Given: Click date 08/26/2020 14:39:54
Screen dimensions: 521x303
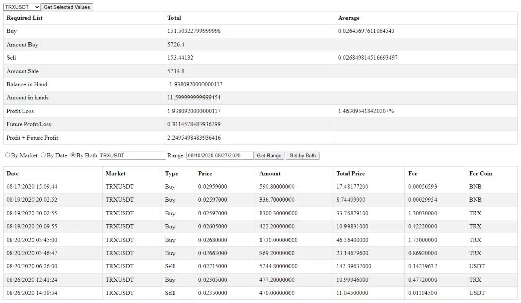Looking at the screenshot, I should [32, 293].
